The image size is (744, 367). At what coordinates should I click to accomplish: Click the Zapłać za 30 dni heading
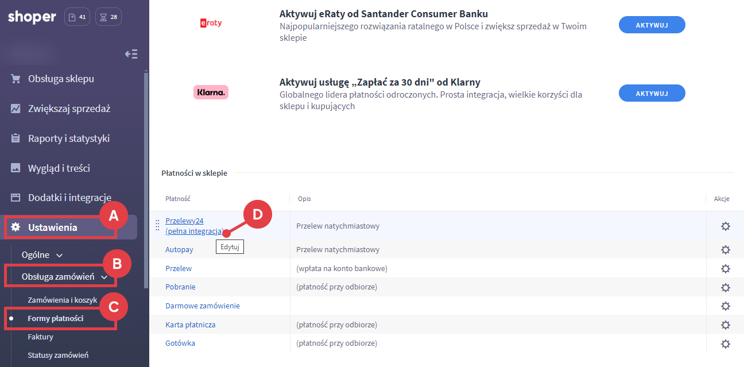pyautogui.click(x=380, y=82)
